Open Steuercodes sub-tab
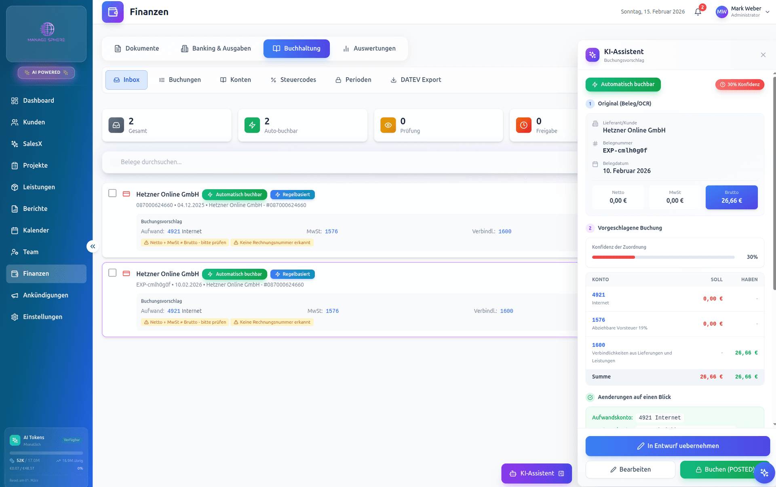The width and height of the screenshot is (776, 487). 293,80
